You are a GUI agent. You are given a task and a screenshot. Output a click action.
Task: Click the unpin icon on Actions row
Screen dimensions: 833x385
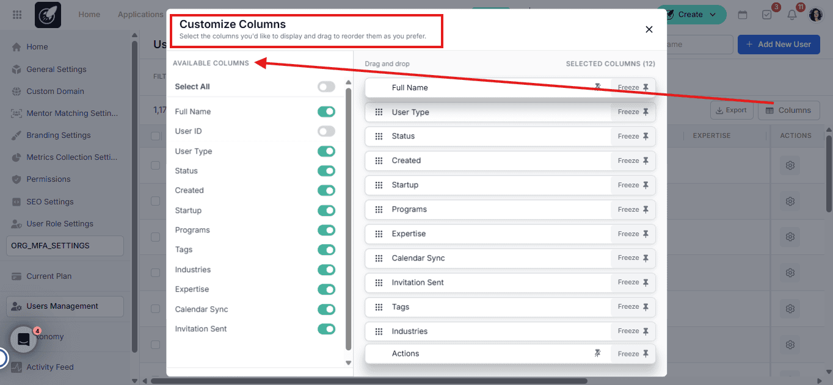598,353
